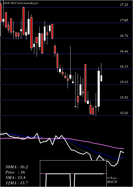Click the 12MA : 15.7 value

[16, 183]
